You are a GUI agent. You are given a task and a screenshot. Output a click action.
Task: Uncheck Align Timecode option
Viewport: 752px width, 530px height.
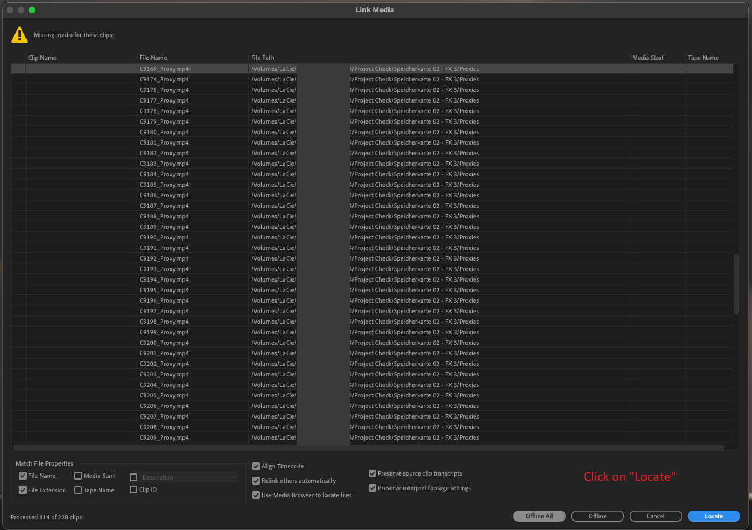pyautogui.click(x=256, y=466)
